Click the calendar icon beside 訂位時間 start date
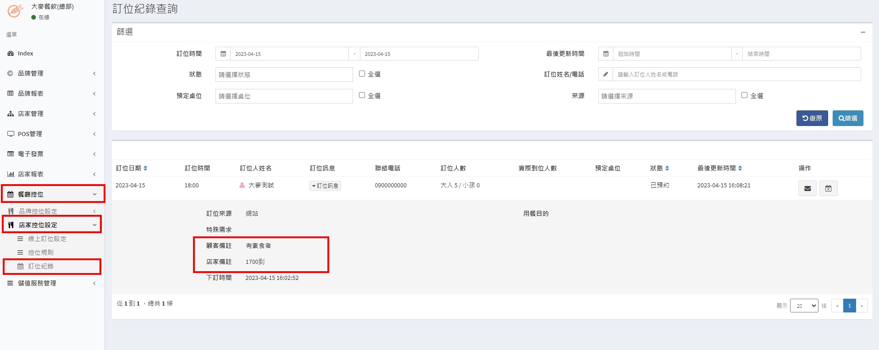The width and height of the screenshot is (879, 350). click(x=223, y=54)
